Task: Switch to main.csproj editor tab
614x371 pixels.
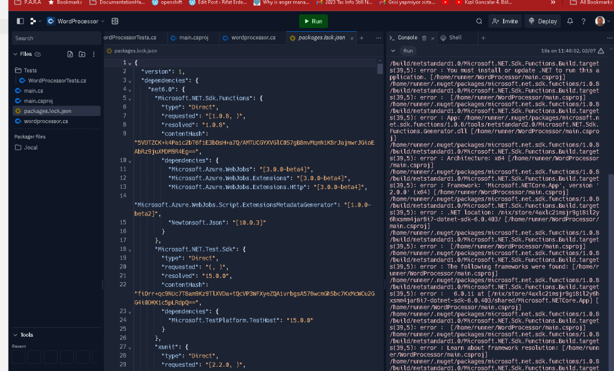Action: [x=192, y=38]
